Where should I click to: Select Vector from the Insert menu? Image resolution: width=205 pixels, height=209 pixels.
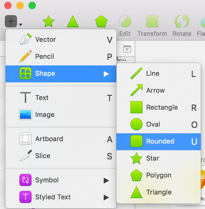(61, 40)
